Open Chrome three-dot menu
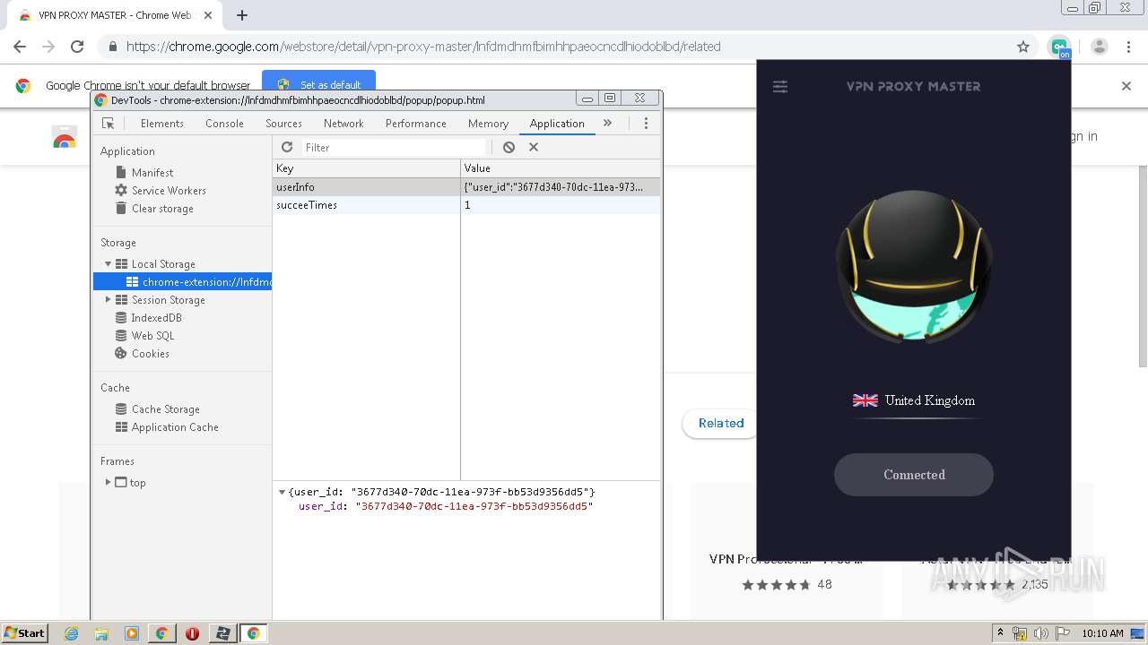1148x645 pixels. click(1128, 47)
